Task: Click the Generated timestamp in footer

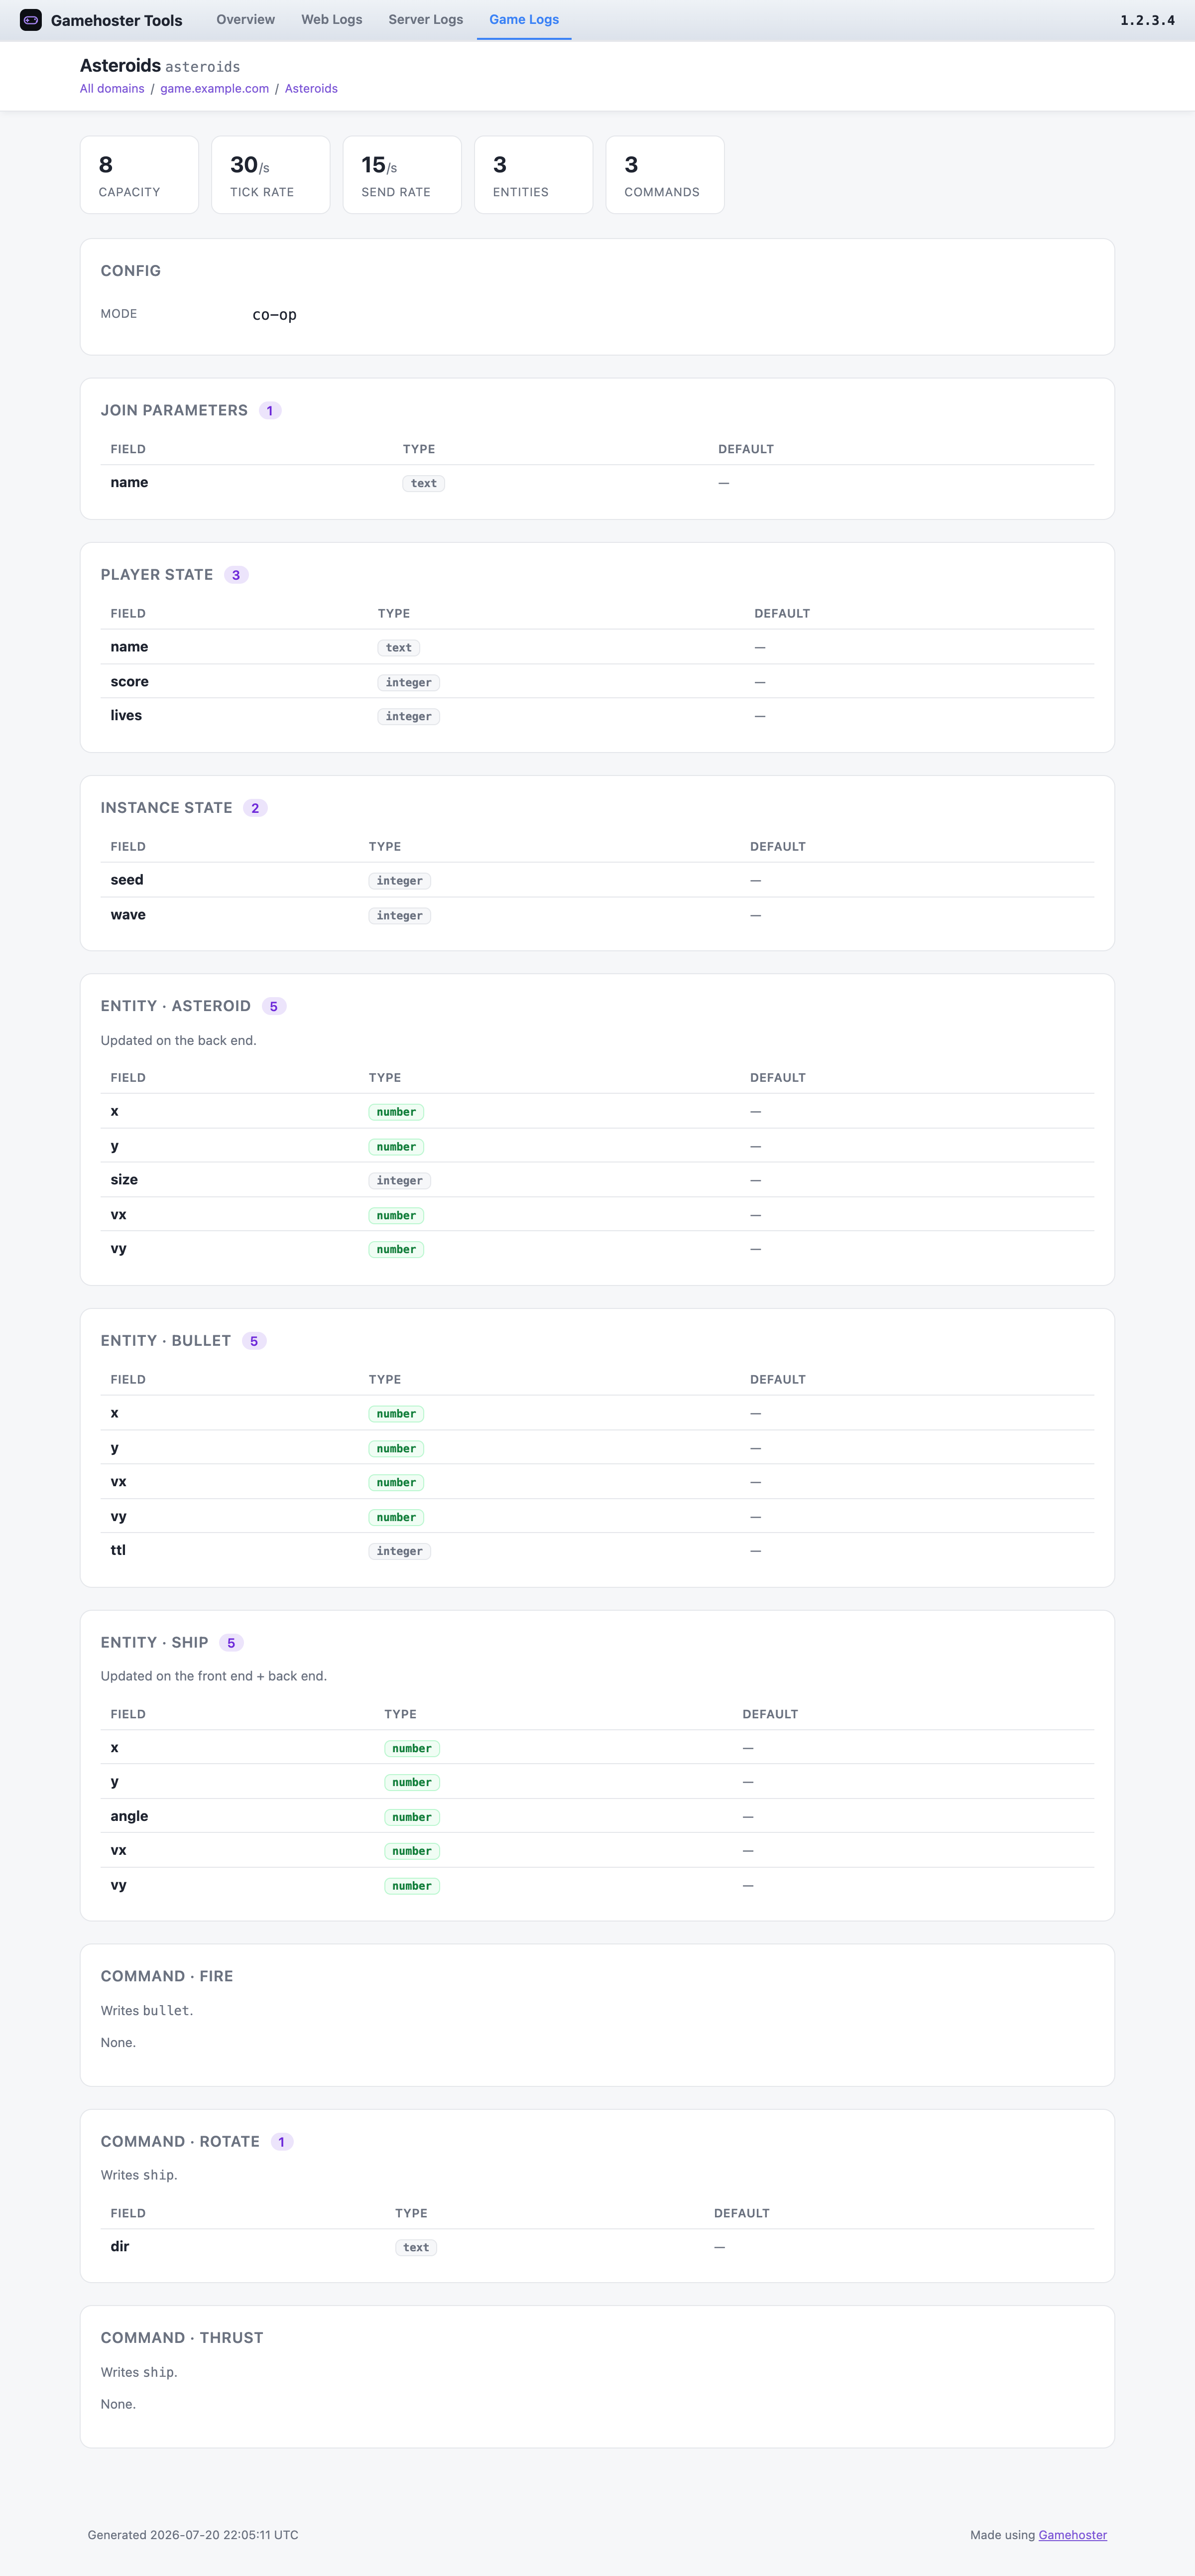Action: coord(193,2534)
